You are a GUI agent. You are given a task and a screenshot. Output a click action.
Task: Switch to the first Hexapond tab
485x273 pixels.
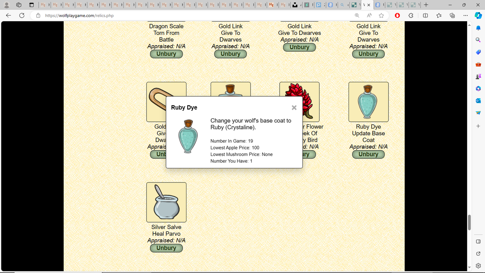pyautogui.click(x=44, y=5)
